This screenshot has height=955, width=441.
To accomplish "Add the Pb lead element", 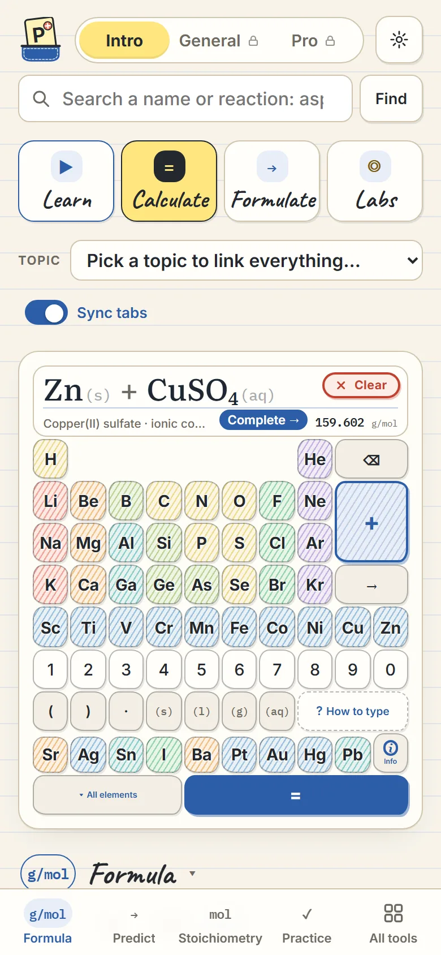I will pyautogui.click(x=353, y=755).
